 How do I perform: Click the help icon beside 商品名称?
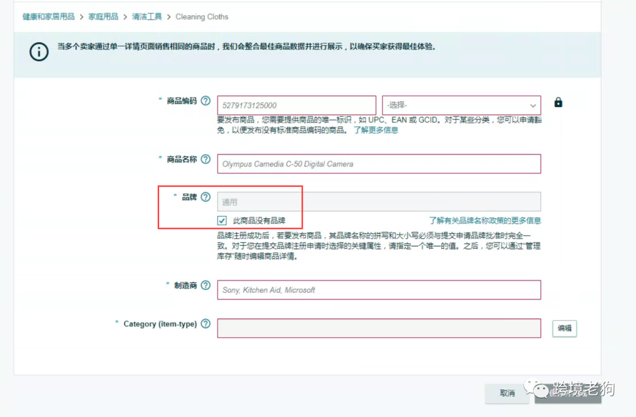pos(205,159)
